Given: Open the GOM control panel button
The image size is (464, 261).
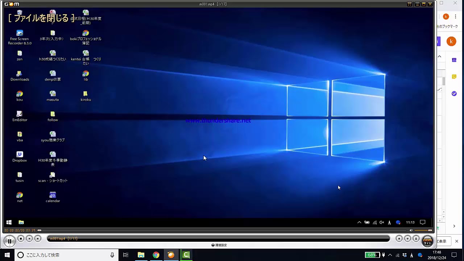Looking at the screenshot, I should point(407,239).
